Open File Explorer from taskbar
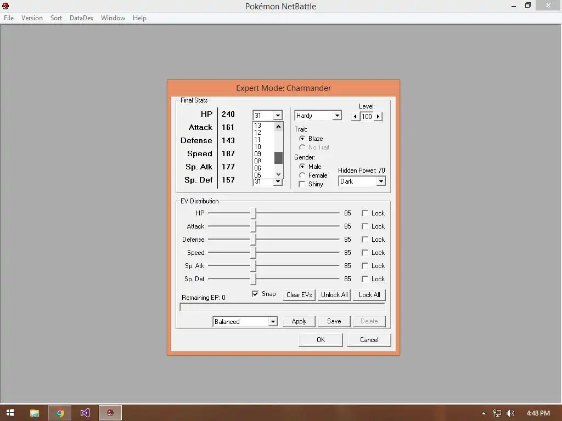562x421 pixels. point(35,413)
